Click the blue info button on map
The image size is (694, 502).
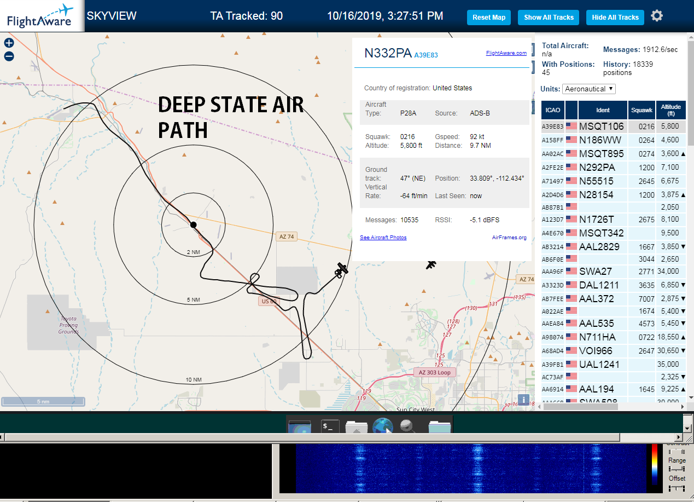pos(523,400)
